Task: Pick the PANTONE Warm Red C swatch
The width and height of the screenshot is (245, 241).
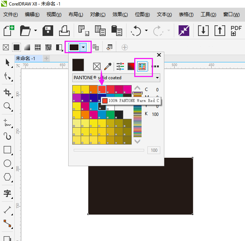Action: 102,90
